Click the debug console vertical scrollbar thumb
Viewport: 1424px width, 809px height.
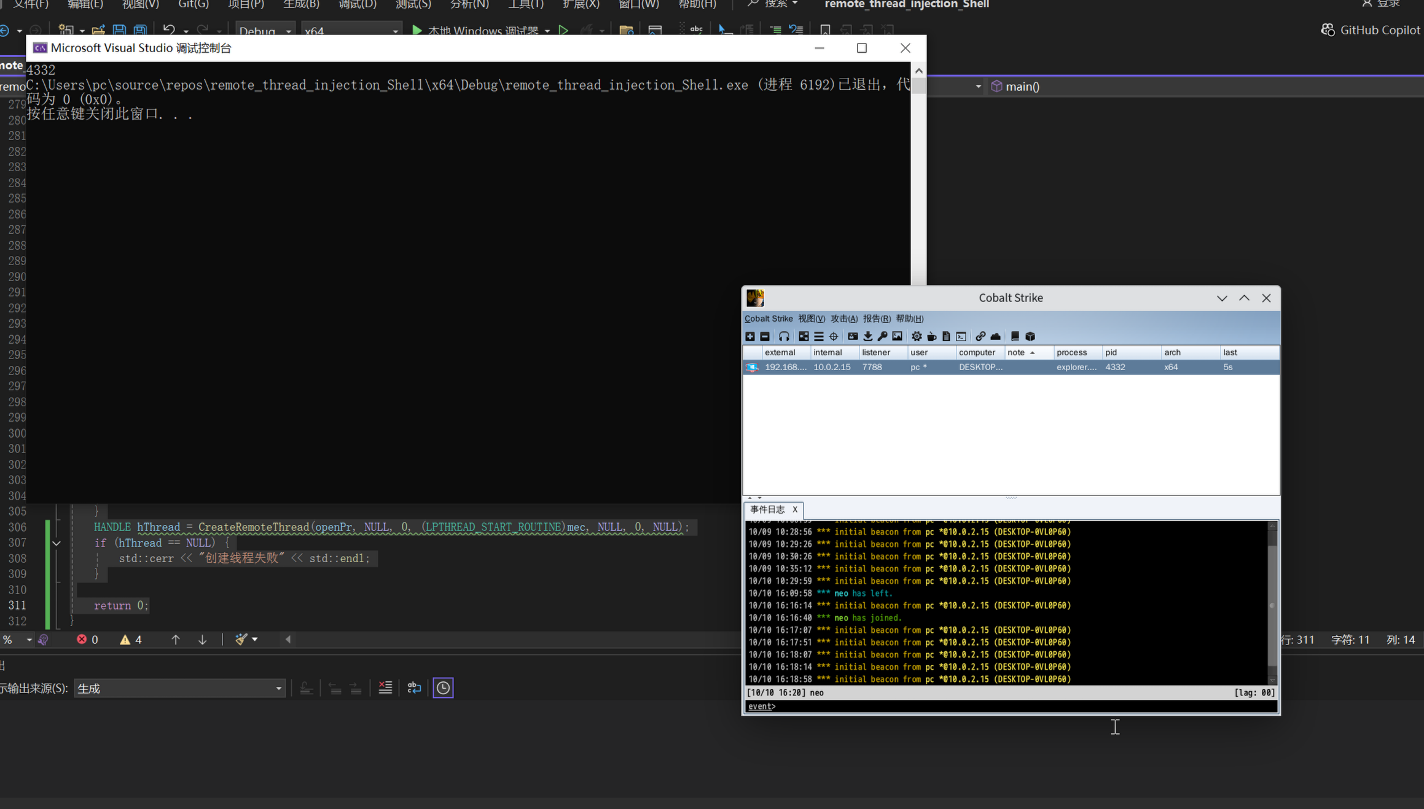918,86
